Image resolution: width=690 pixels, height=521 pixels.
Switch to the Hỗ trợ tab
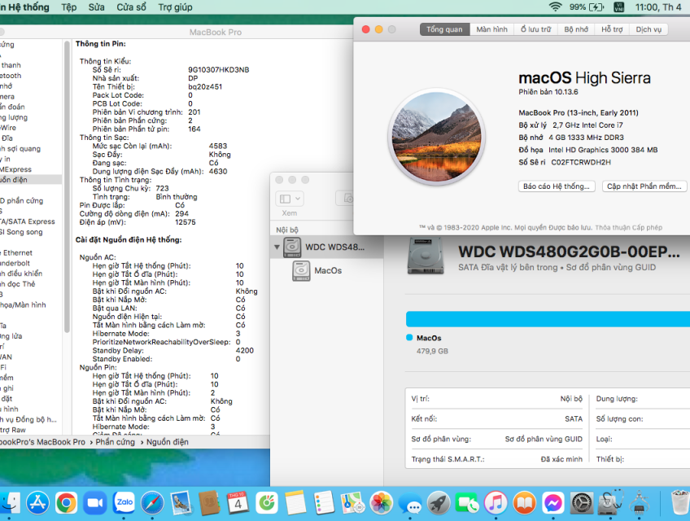pos(612,29)
